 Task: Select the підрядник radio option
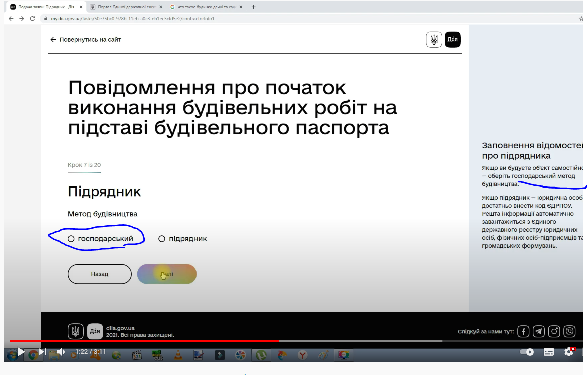click(182, 239)
